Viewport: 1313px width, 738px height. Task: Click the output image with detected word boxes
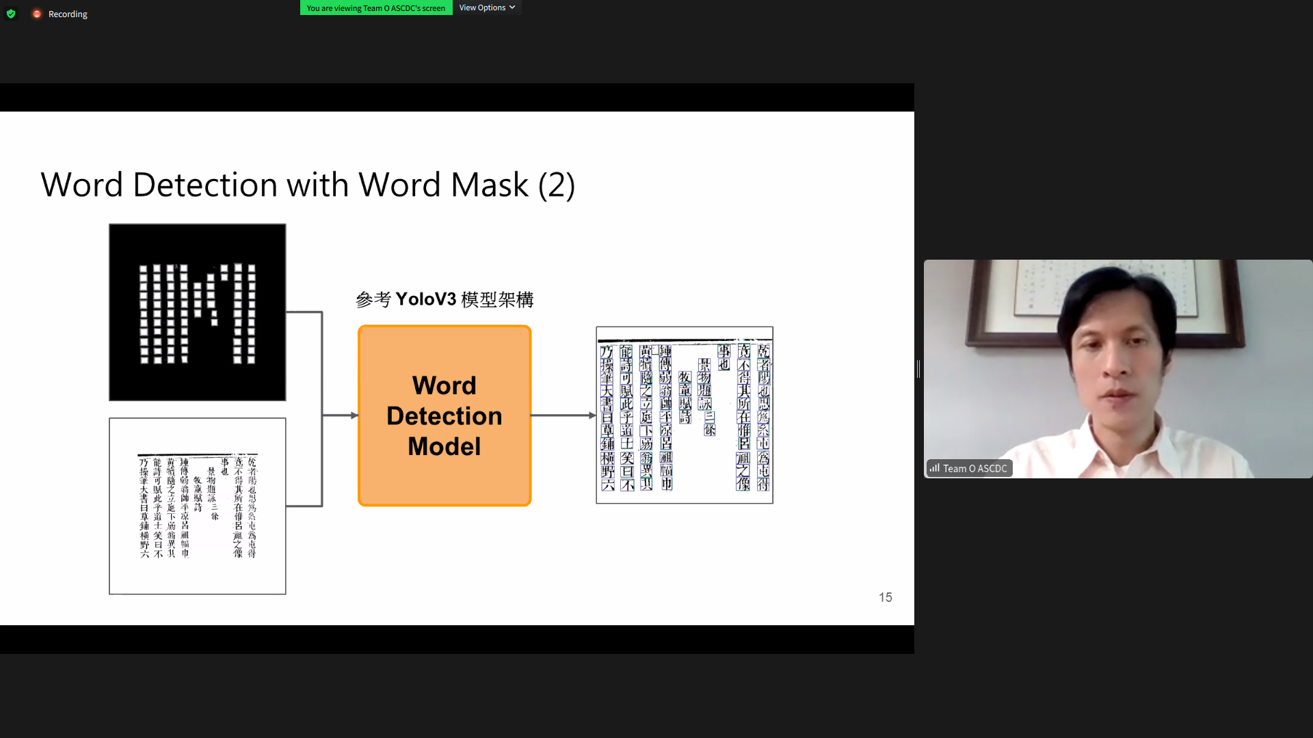point(685,415)
